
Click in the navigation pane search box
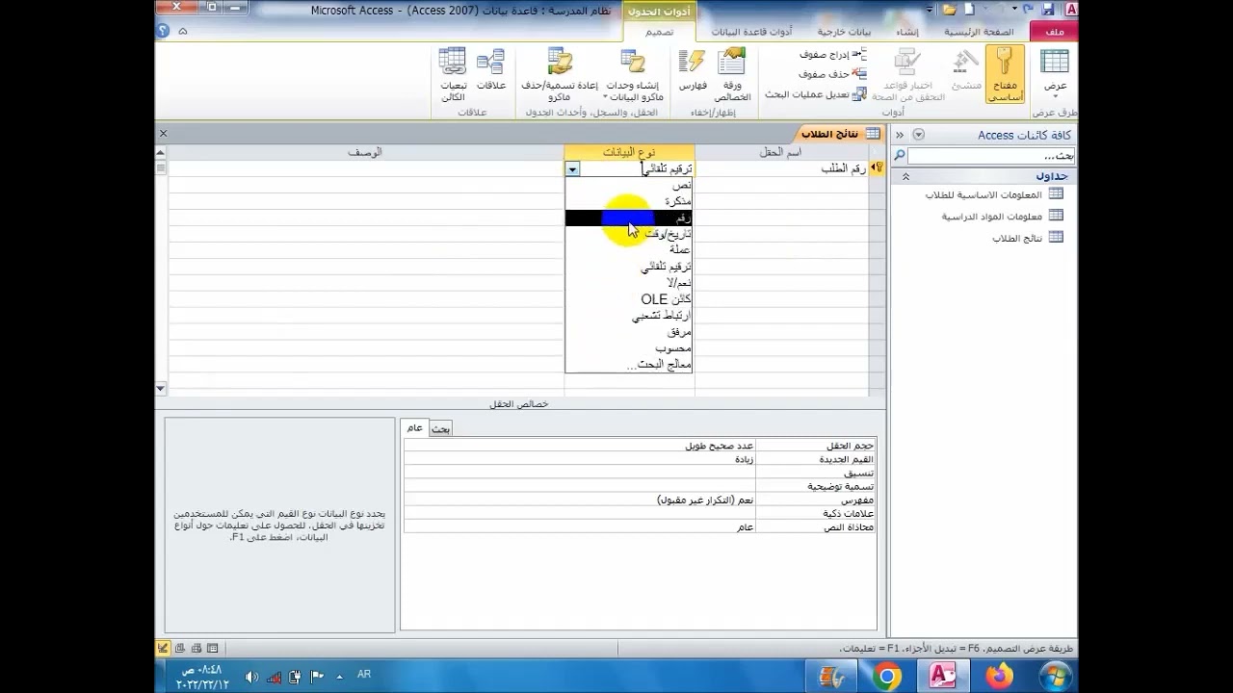pos(991,156)
